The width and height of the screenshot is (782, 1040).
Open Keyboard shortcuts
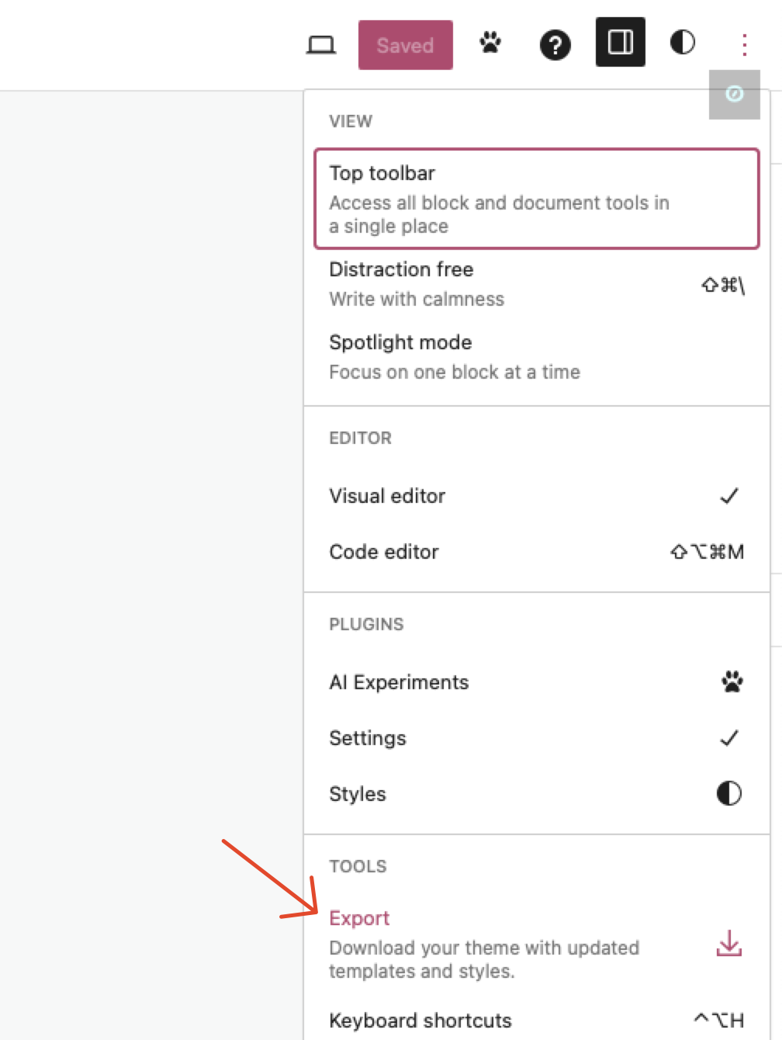point(536,1020)
